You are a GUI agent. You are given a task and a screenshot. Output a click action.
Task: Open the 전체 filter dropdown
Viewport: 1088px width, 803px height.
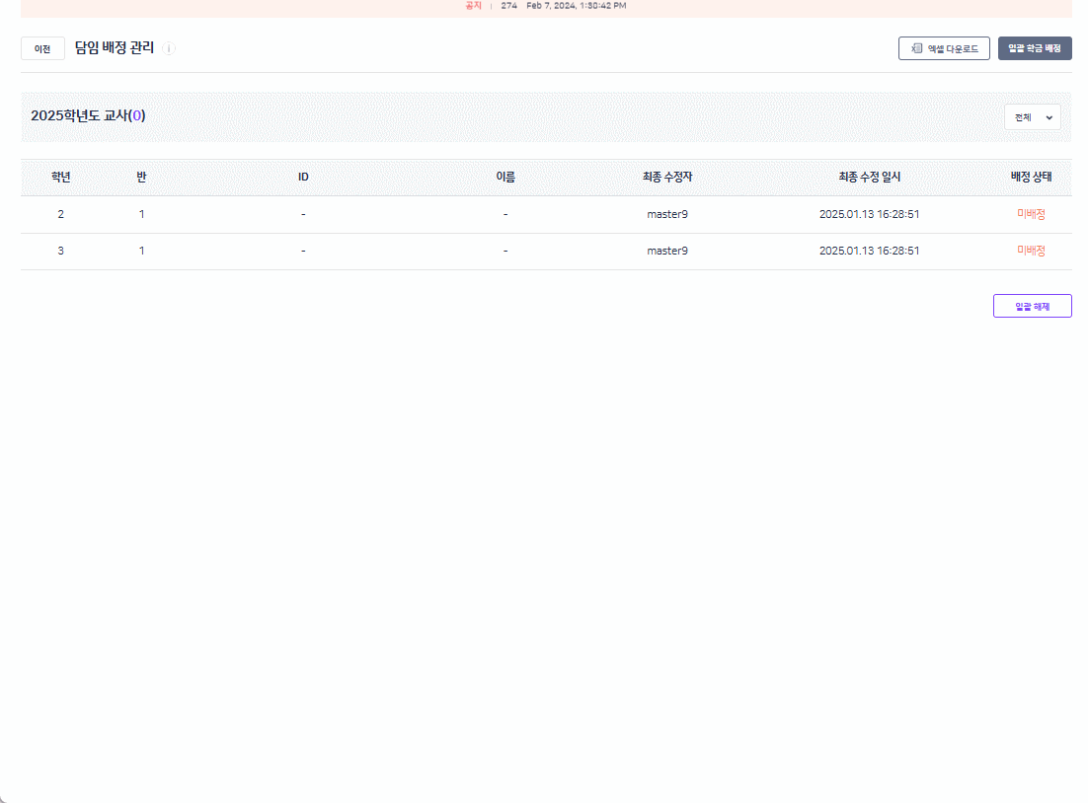coord(1032,117)
